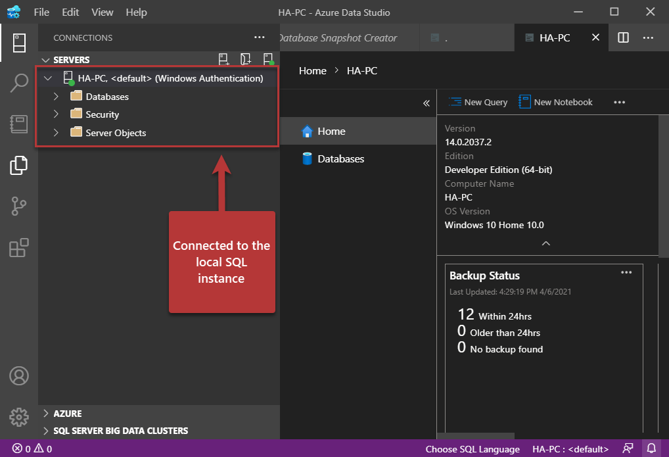Screen dimensions: 669x457
Task: Open the Connections view in activity bar
Action: coord(19,43)
